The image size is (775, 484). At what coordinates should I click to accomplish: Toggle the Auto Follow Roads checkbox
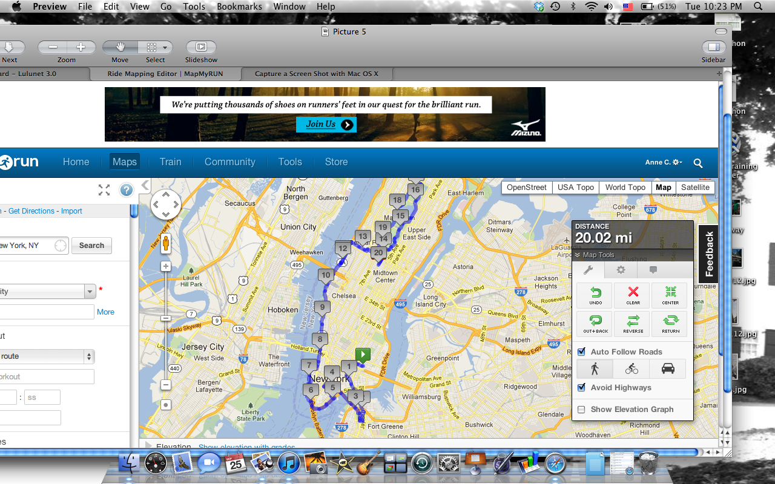pos(582,352)
